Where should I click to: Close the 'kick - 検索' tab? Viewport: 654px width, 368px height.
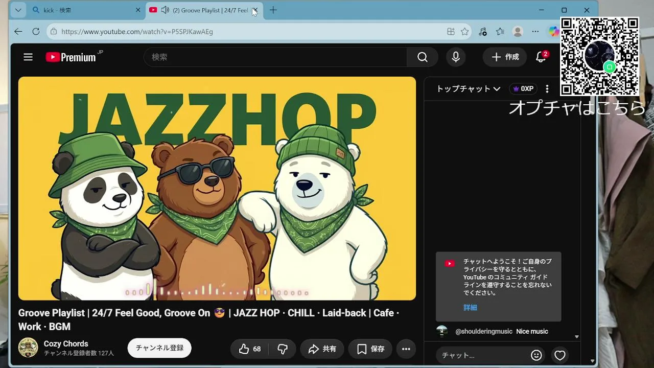(x=138, y=10)
